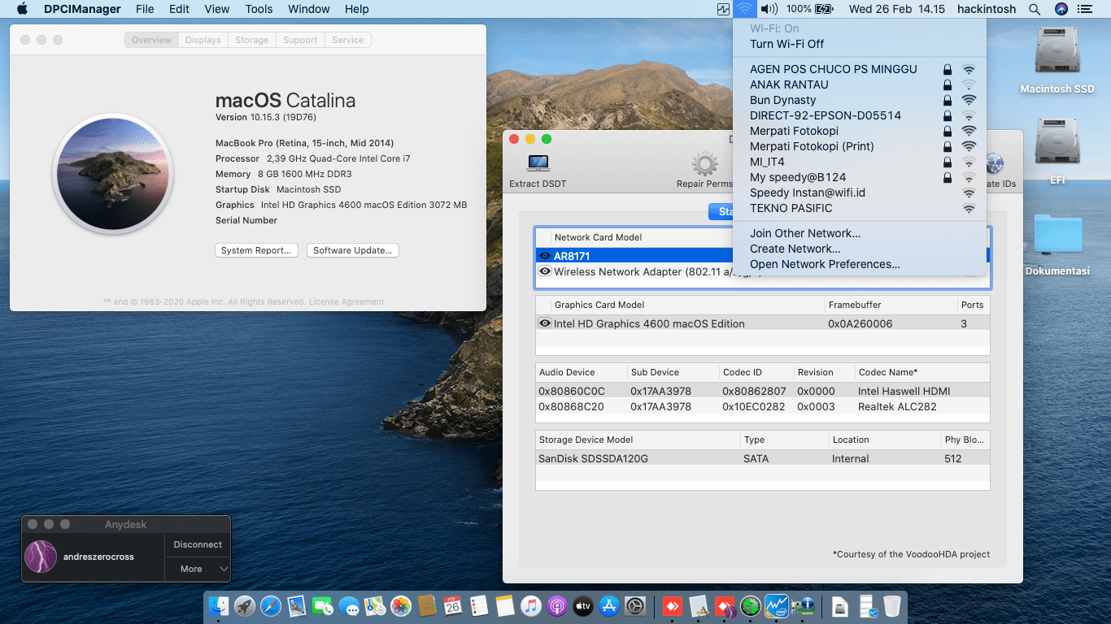The image size is (1111, 624).
Task: Switch to the Support tab
Action: point(300,40)
